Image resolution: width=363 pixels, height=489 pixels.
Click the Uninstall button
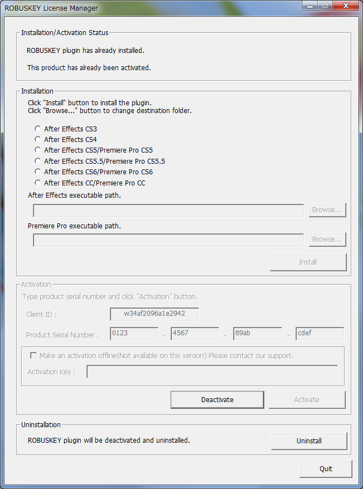click(309, 441)
